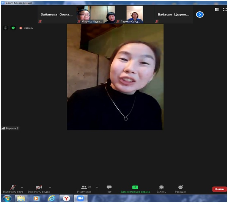Select Забанова Оюна participant tile
The width and height of the screenshot is (228, 203).
pos(56,15)
